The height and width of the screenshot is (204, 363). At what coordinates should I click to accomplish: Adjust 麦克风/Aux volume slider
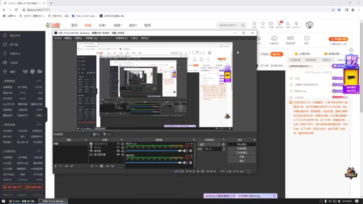tap(154, 151)
